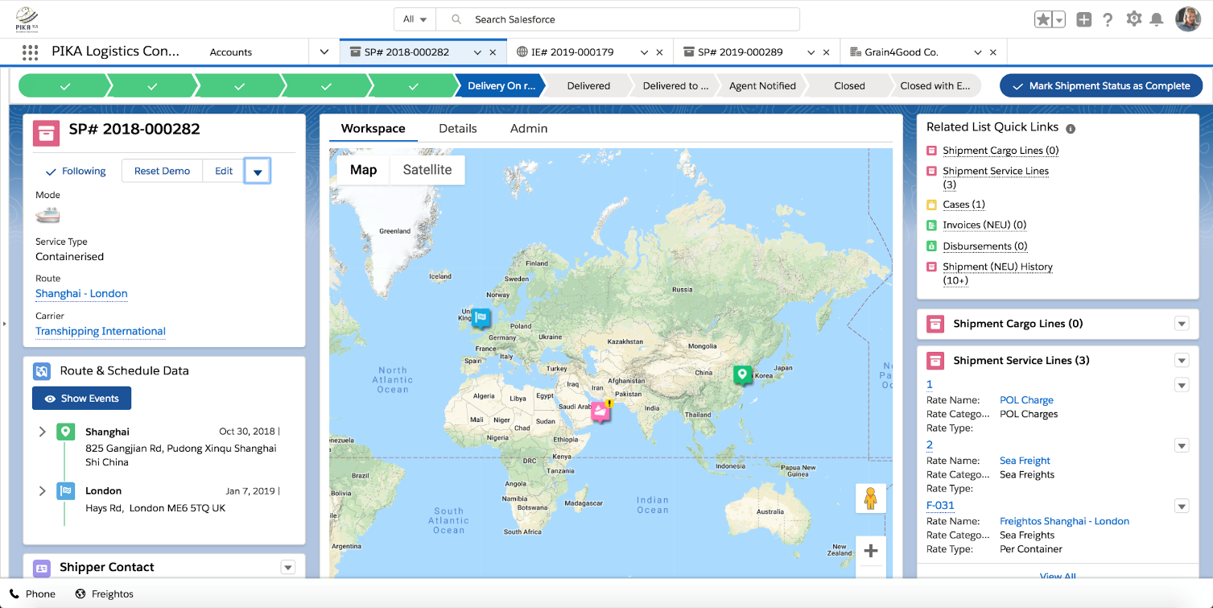The image size is (1213, 608).
Task: Click the Show Events button
Action: point(81,399)
